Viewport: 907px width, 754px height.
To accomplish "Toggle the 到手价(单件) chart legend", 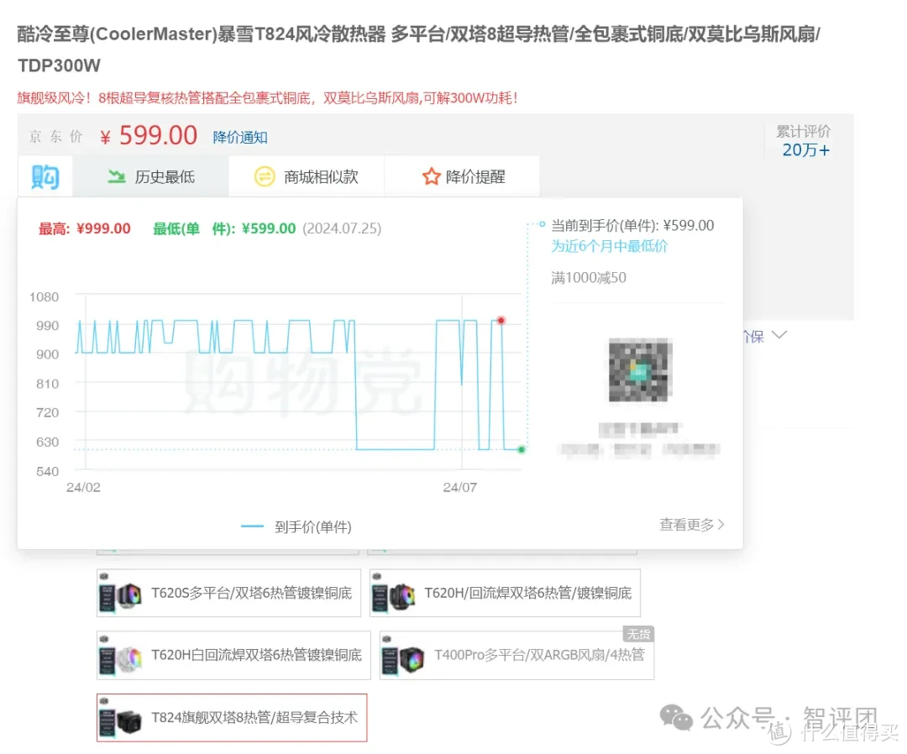I will [x=296, y=526].
